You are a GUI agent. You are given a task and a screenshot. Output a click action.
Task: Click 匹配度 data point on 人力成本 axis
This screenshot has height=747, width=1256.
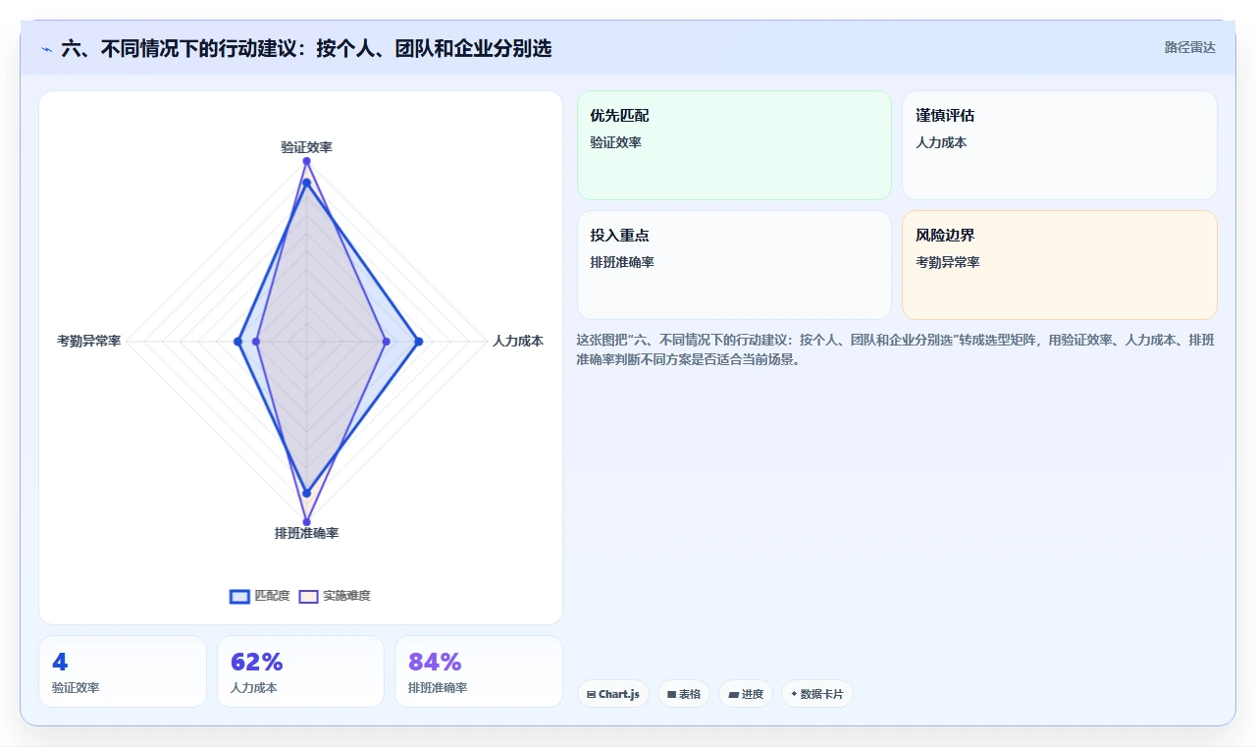pos(419,342)
